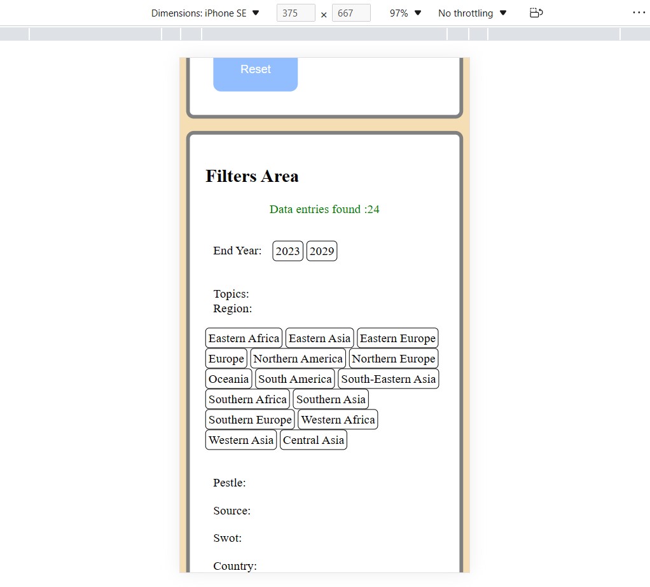Filter by Southern Europe region
The image size is (650, 587).
tap(250, 419)
